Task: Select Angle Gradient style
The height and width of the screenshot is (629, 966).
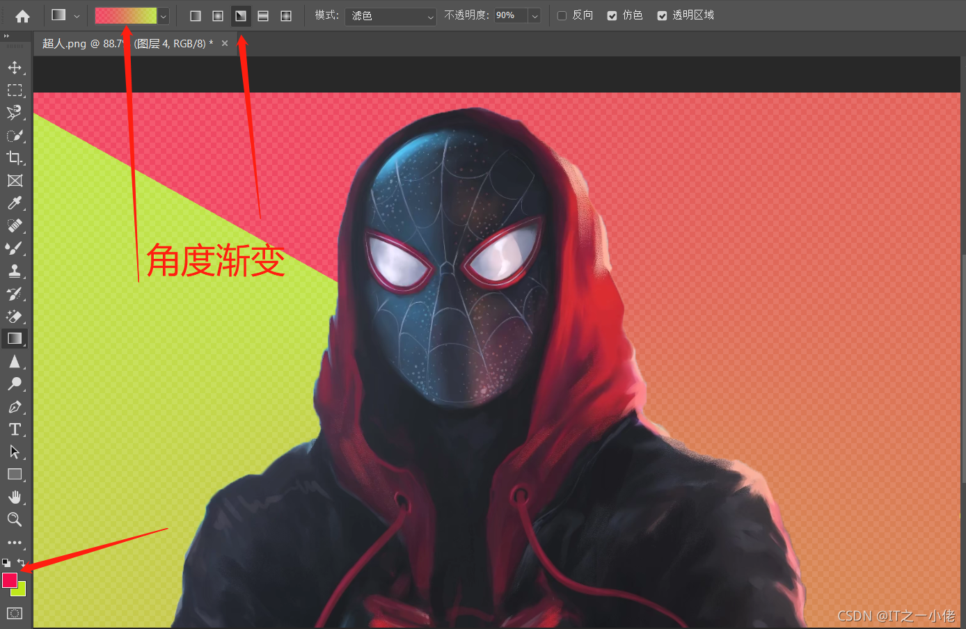Action: [x=241, y=16]
